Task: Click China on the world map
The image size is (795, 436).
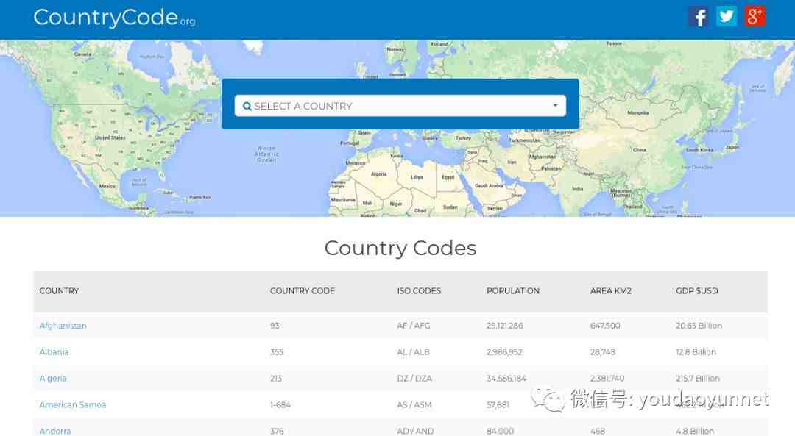Action: tap(639, 150)
